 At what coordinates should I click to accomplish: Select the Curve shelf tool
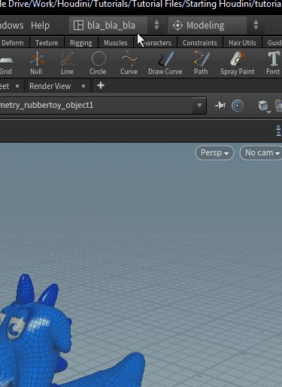pyautogui.click(x=129, y=63)
